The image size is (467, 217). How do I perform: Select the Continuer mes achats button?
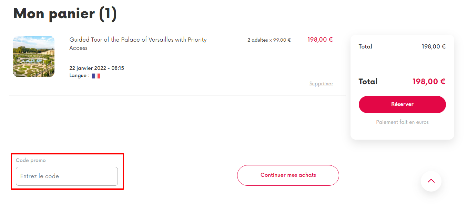[x=288, y=175]
